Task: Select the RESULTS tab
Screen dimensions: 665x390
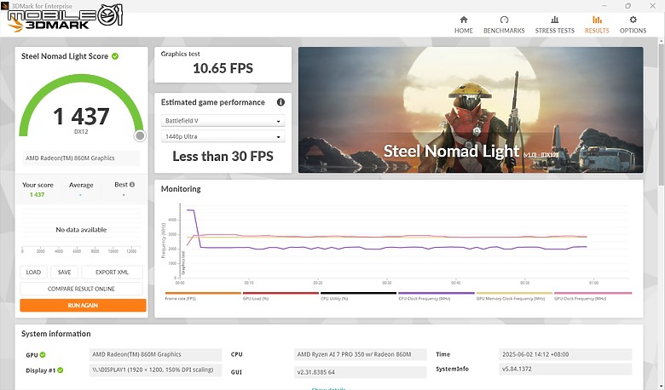Action: pyautogui.click(x=597, y=25)
